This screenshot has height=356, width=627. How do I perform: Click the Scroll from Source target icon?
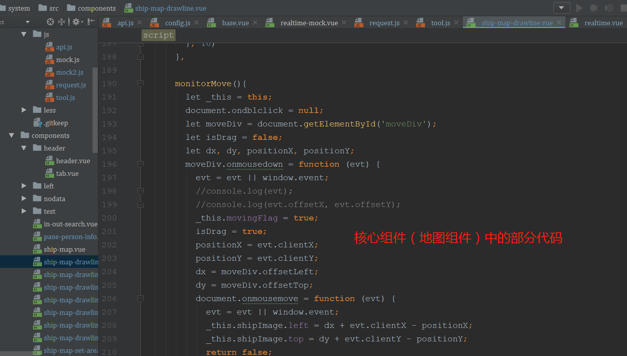[x=50, y=22]
